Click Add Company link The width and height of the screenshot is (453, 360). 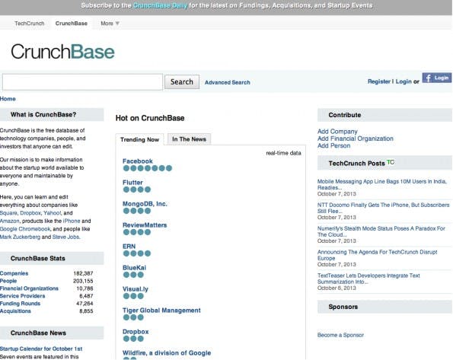pyautogui.click(x=337, y=132)
